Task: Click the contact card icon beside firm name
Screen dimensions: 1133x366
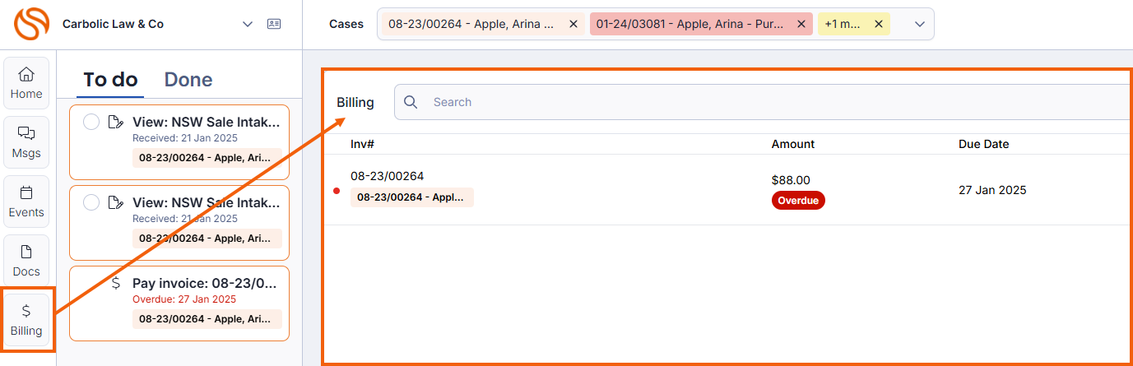Action: (x=274, y=25)
